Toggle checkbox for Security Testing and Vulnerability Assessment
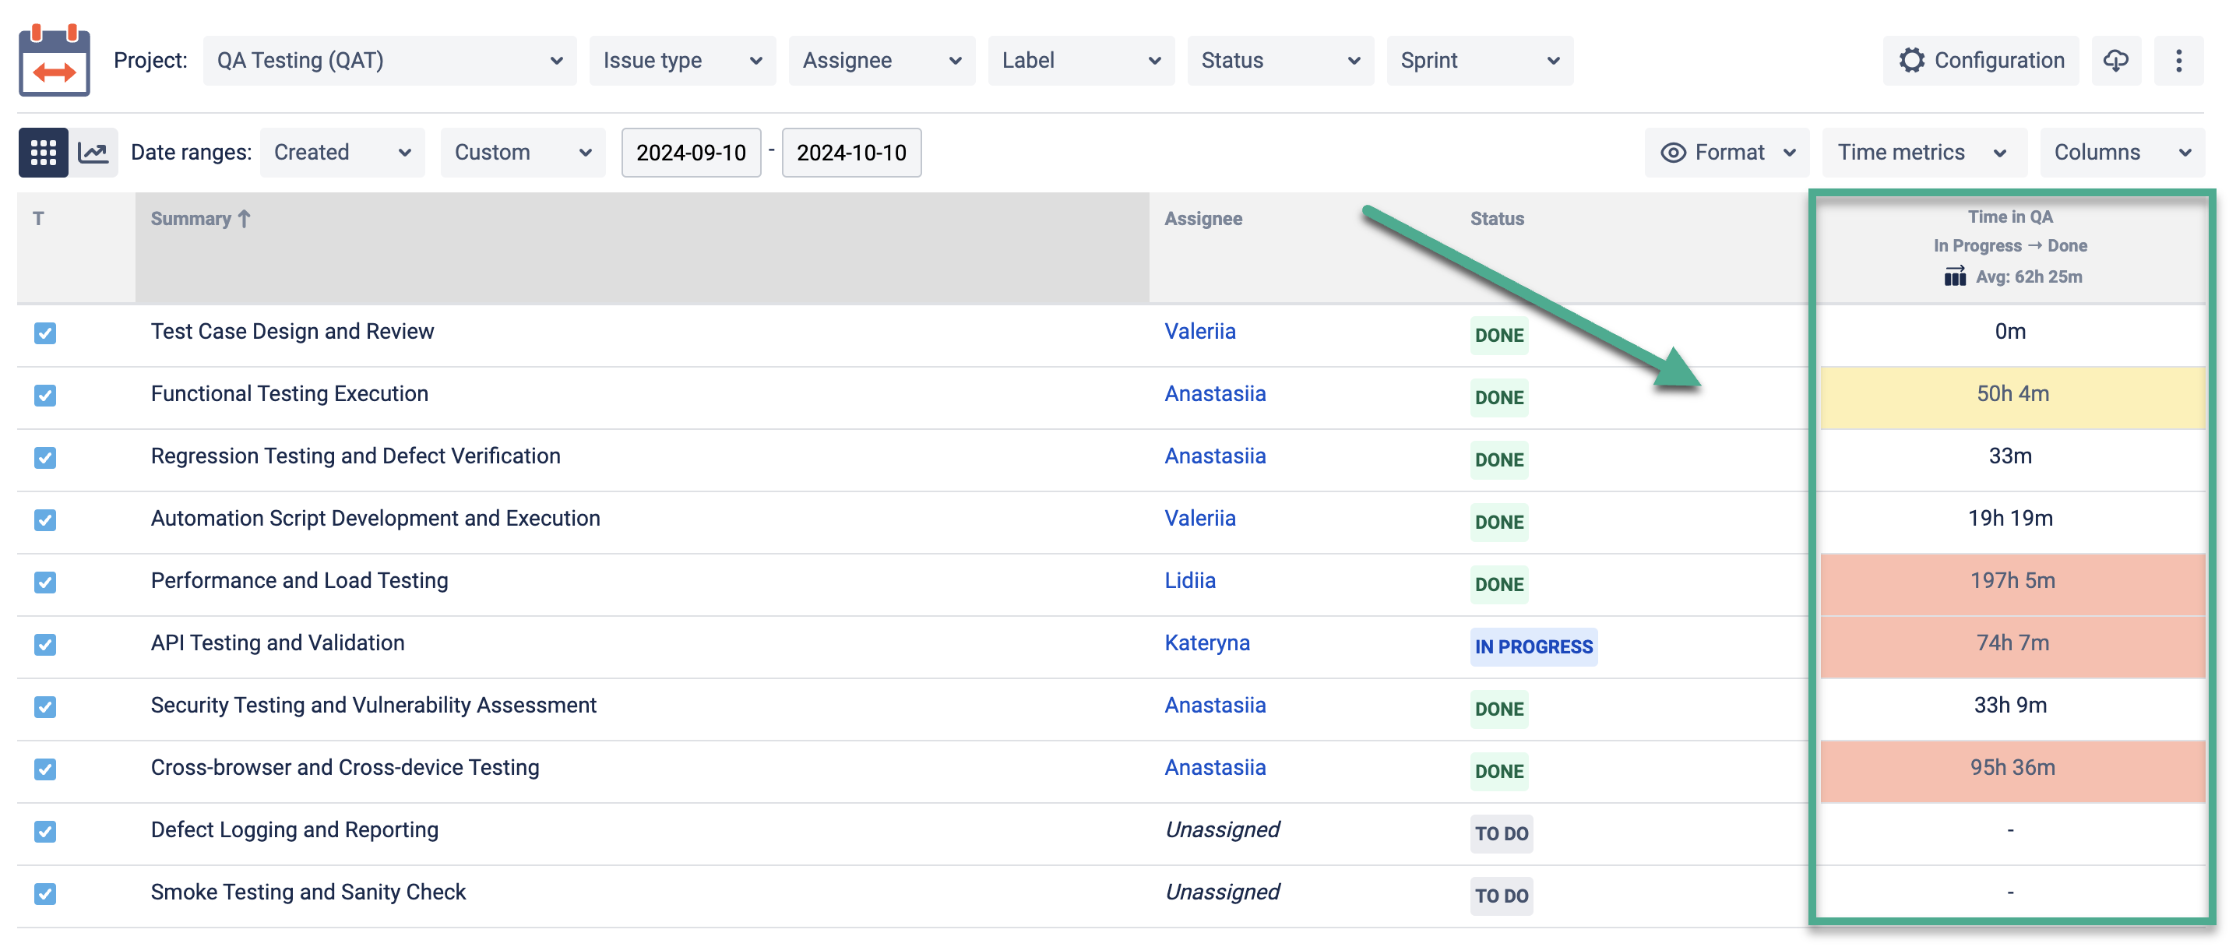Image resolution: width=2229 pixels, height=947 pixels. pyautogui.click(x=44, y=702)
